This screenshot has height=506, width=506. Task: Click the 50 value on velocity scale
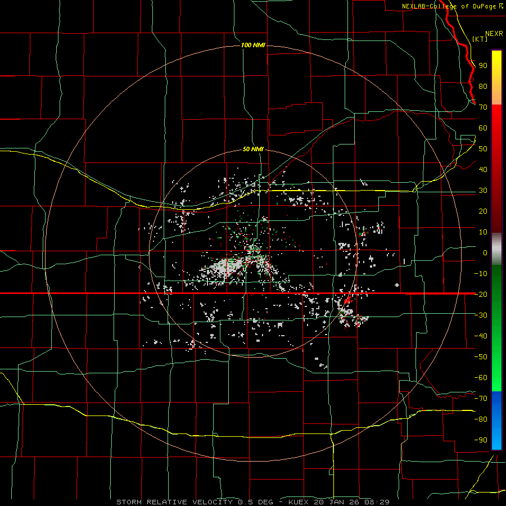coord(483,149)
